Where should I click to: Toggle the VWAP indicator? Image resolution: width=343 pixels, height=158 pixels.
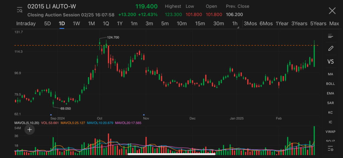tap(330, 132)
